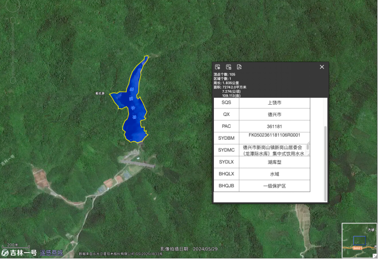
Task: Click zoom-in button atop the zoom slider
Action: pyautogui.click(x=13, y=20)
